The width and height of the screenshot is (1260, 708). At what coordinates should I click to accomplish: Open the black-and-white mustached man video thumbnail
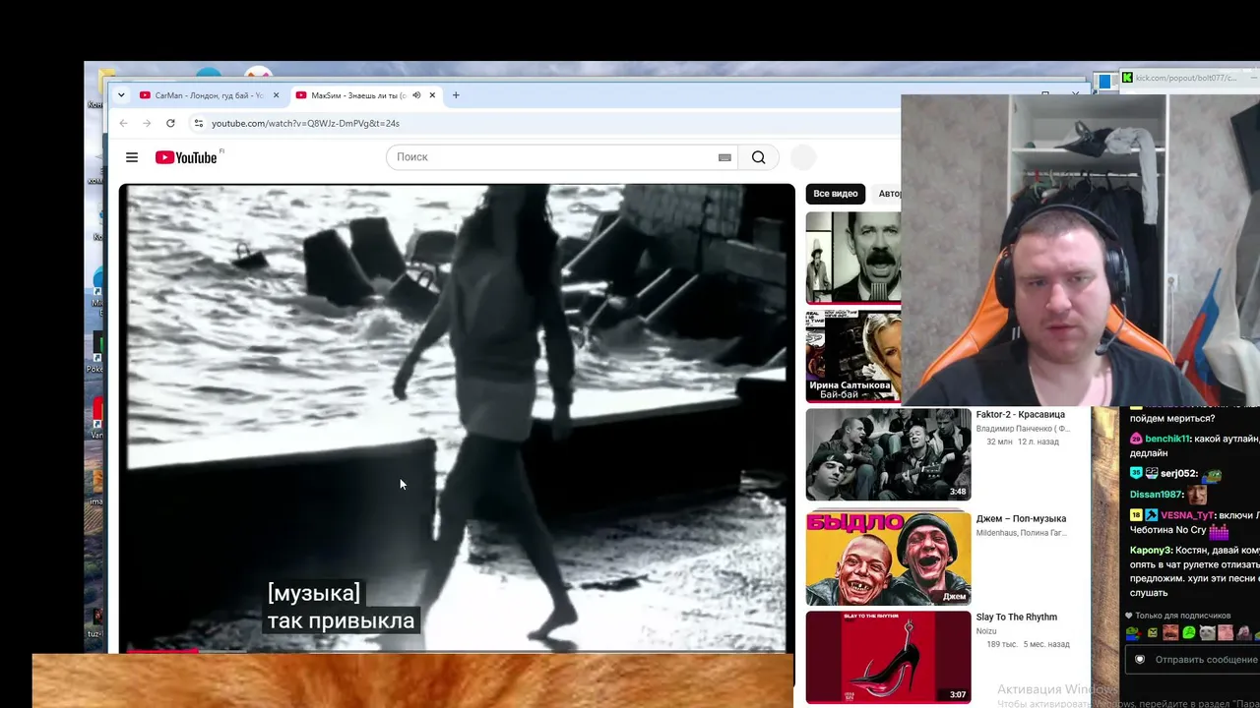click(x=853, y=258)
